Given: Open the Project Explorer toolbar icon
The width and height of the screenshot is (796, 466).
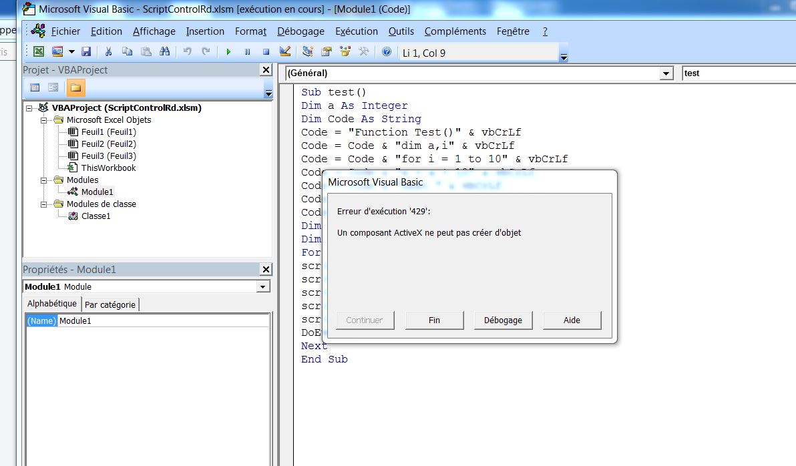Looking at the screenshot, I should tap(308, 51).
